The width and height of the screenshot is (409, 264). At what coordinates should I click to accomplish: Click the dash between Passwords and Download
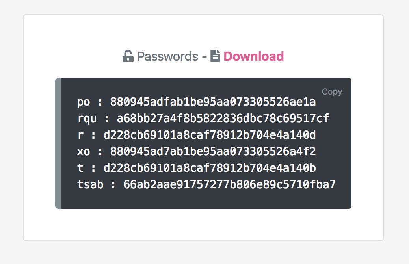[204, 57]
